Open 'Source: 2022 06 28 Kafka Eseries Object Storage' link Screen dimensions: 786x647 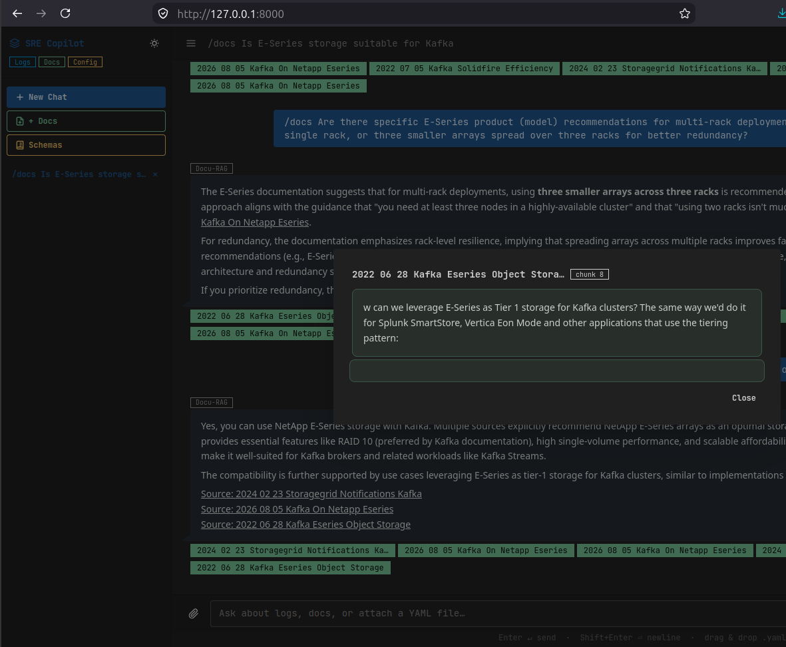click(305, 525)
